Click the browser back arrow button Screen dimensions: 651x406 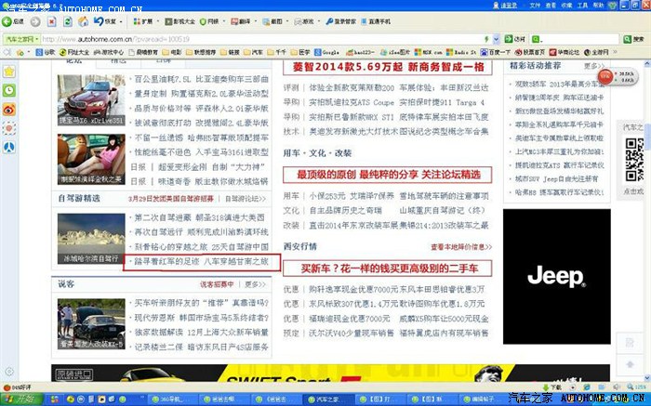tap(11, 20)
